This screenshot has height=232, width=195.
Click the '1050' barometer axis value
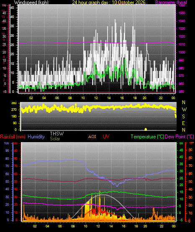182,13
